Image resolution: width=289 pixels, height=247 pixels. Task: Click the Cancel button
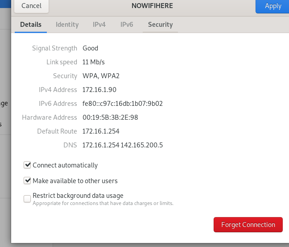click(x=32, y=6)
